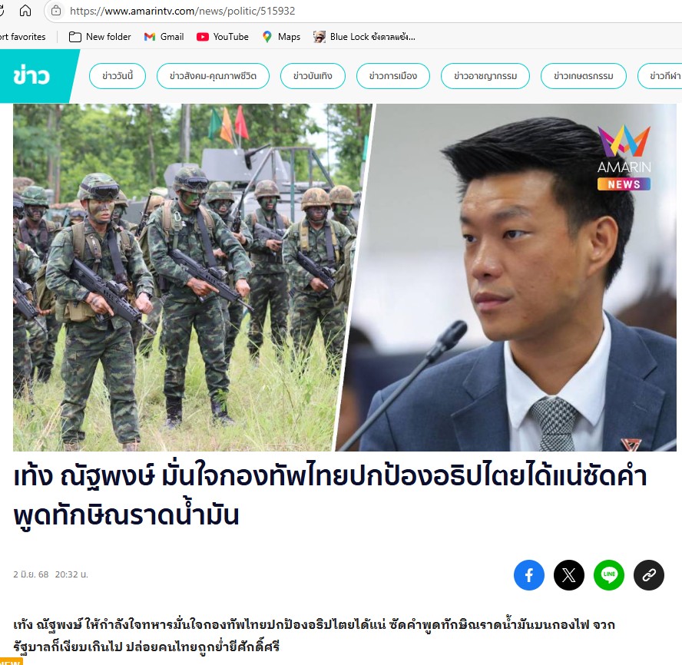The image size is (682, 665).
Task: Open New folder bookmark
Action: click(100, 37)
